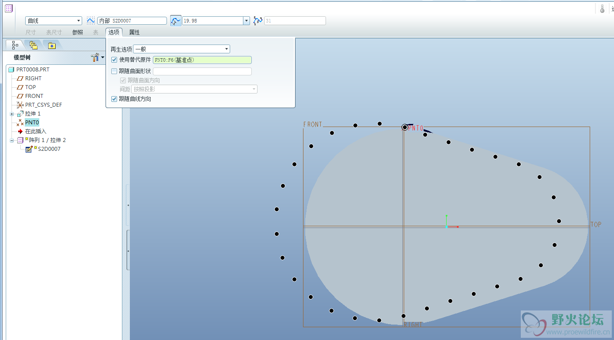Open the model tree view tab
Viewport: 614px width, 340px height.
coord(15,45)
